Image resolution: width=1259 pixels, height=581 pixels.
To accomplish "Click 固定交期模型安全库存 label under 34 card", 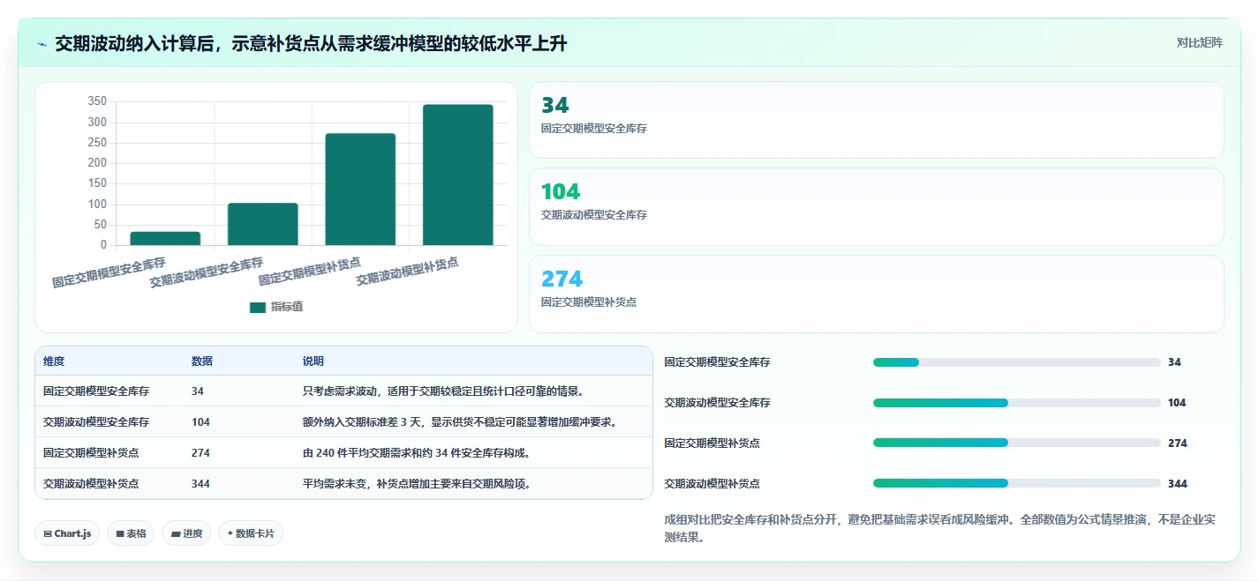I will coord(593,129).
